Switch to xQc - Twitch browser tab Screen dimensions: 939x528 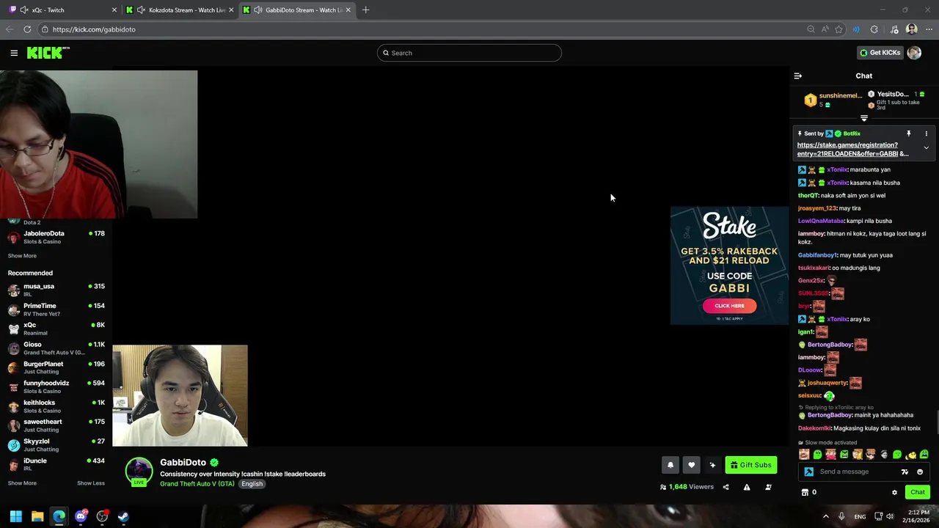62,10
